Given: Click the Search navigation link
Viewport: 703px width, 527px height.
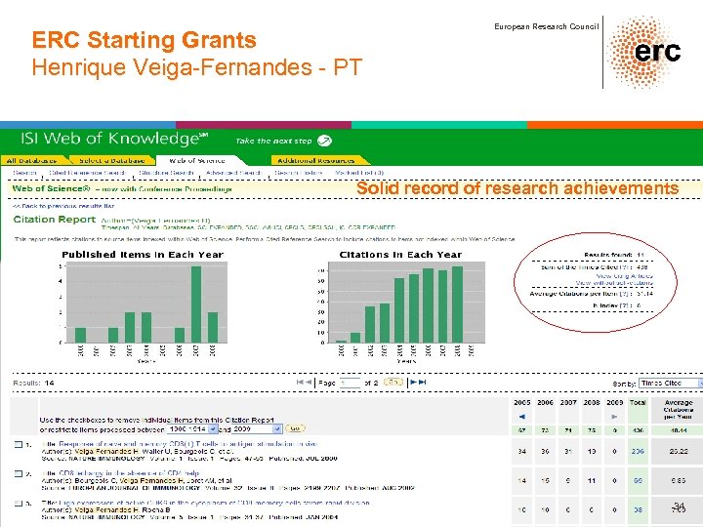Looking at the screenshot, I should [24, 173].
